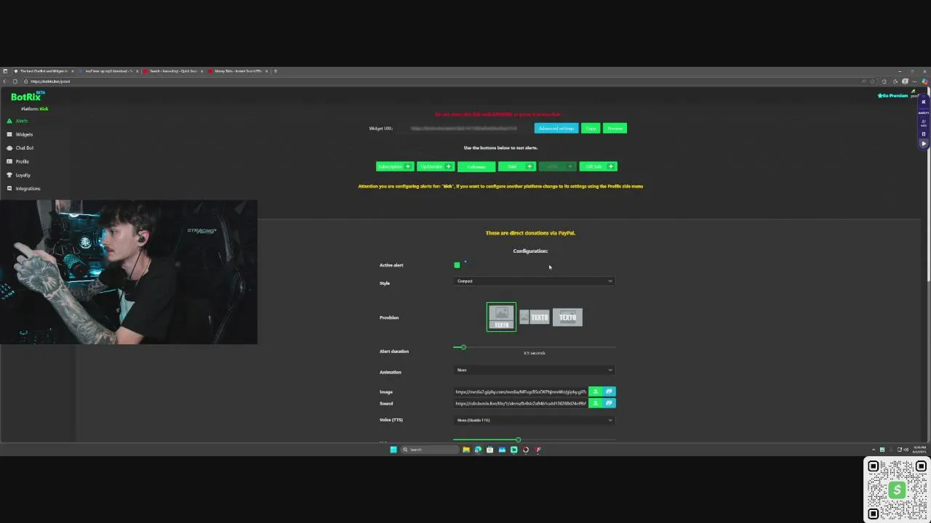Copy the widget URL with the Copy button

(591, 129)
